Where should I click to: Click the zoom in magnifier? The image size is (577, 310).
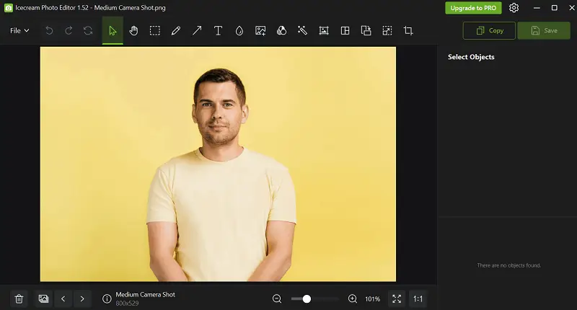(353, 298)
